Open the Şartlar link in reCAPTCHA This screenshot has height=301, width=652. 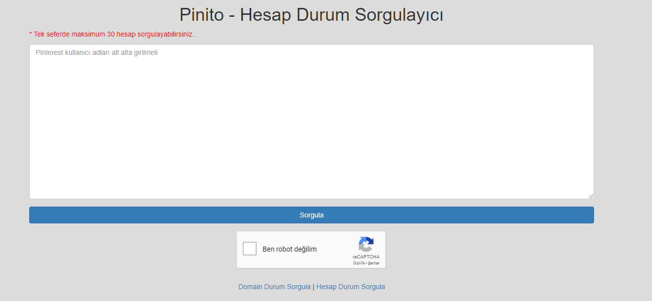tap(374, 263)
